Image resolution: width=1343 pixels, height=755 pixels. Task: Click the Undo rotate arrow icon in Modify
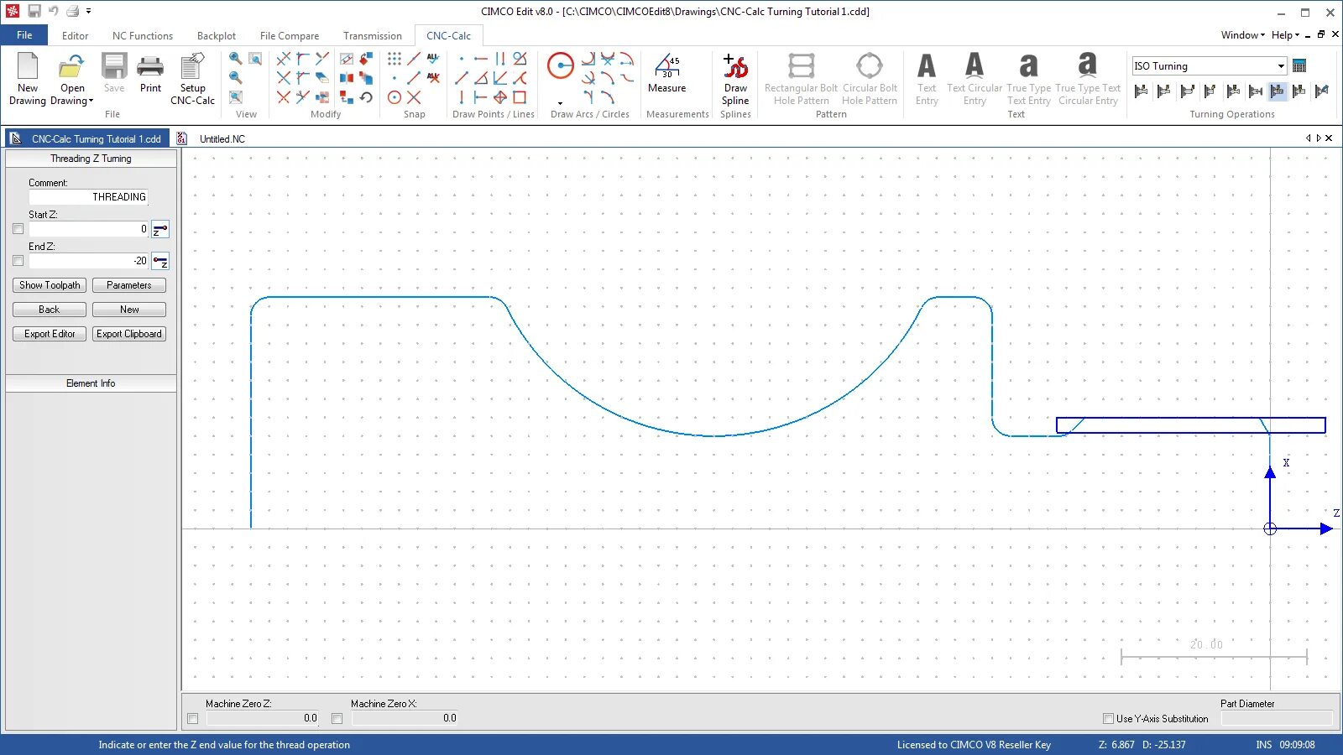[366, 97]
